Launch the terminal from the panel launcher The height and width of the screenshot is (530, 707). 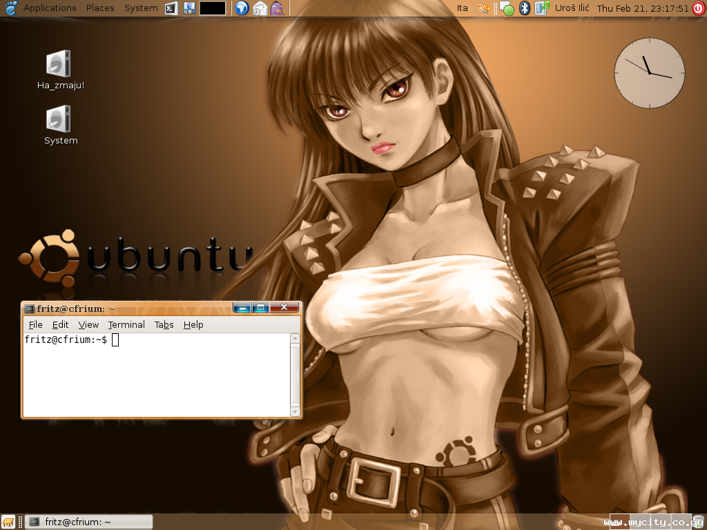point(171,8)
